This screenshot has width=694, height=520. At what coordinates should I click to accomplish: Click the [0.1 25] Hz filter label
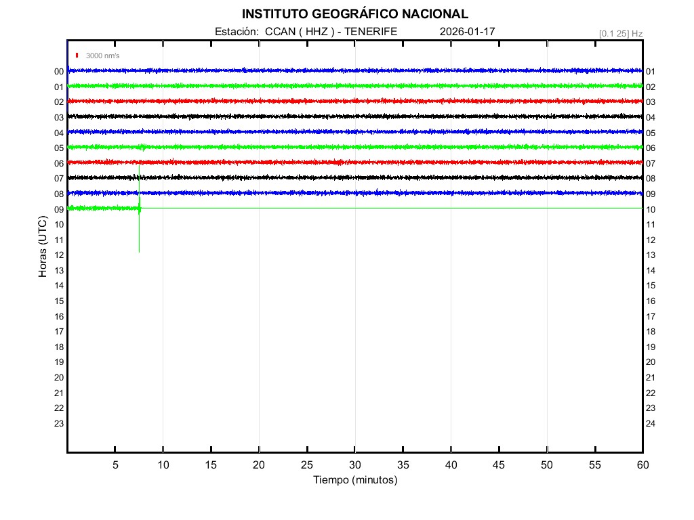[620, 33]
